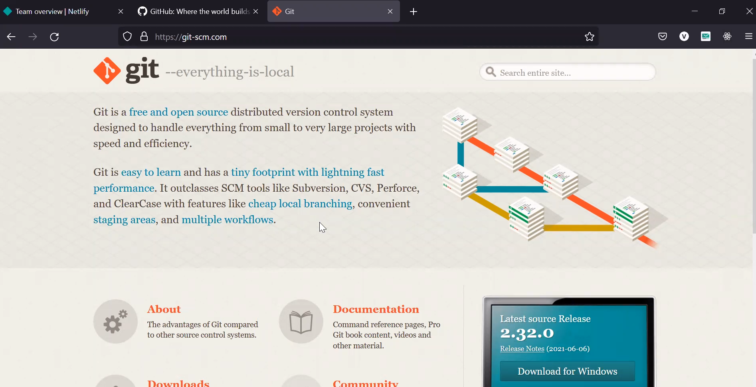Screen dimensions: 756x387
Task: Open the Documentation heading link
Action: (376, 309)
